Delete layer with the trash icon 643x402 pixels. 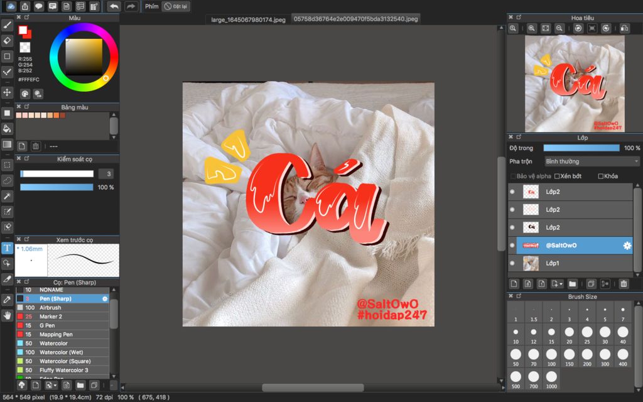click(624, 283)
